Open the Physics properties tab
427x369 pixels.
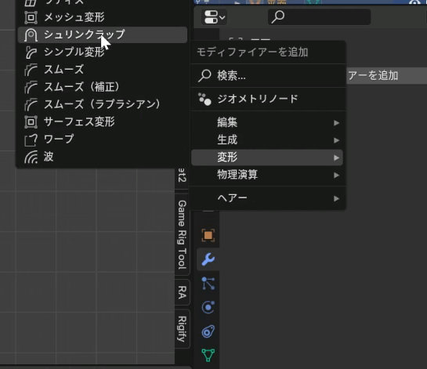tap(208, 307)
